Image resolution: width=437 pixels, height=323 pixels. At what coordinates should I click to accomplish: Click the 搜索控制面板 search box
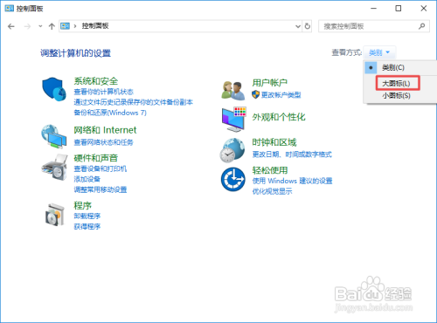(x=374, y=26)
